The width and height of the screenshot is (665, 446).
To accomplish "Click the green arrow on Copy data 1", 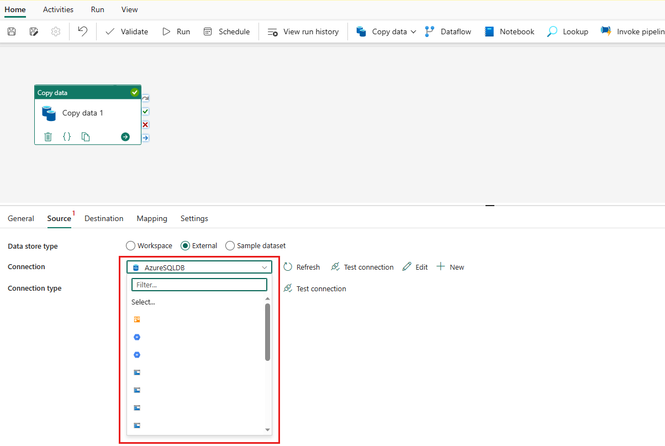I will click(125, 137).
